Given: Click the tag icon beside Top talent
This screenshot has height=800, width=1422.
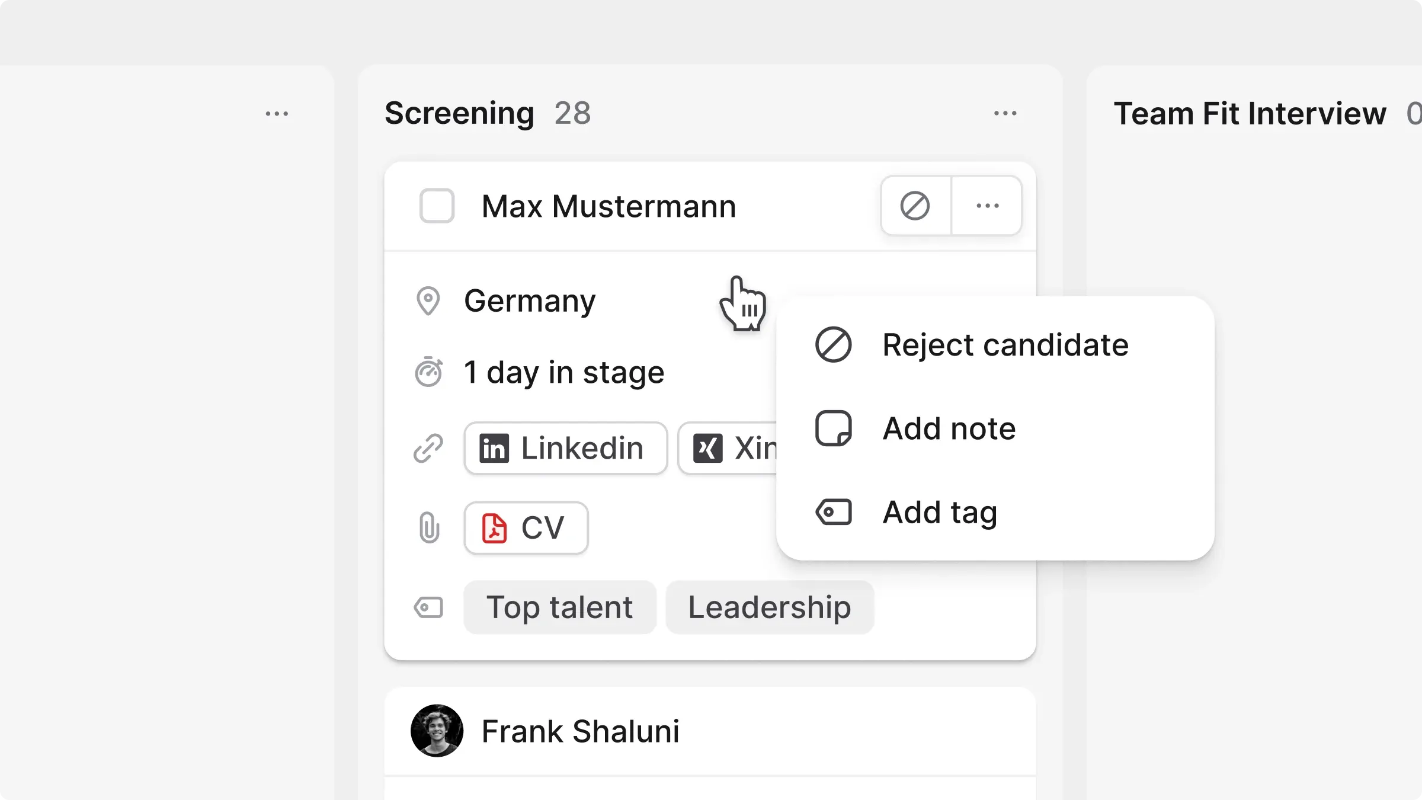Looking at the screenshot, I should 428,607.
